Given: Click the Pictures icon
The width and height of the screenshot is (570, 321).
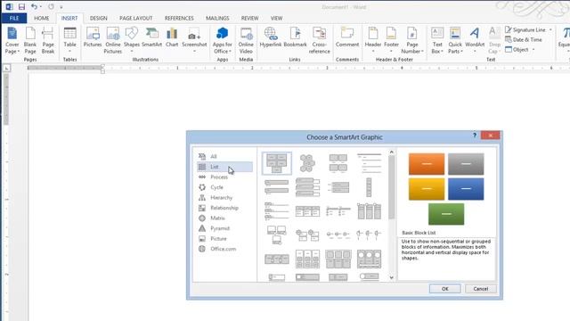Looking at the screenshot, I should point(93,37).
